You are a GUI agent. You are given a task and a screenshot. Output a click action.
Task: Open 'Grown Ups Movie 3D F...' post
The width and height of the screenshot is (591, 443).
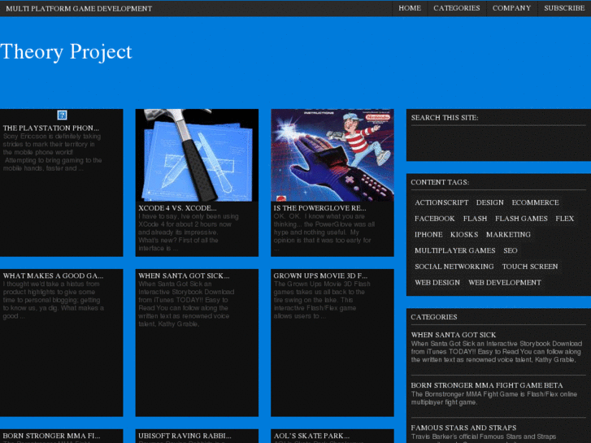click(x=320, y=276)
